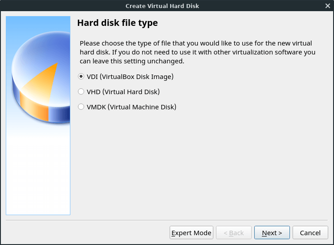The image size is (334, 245).
Task: Choose the VHD radio button
Action: click(81, 92)
